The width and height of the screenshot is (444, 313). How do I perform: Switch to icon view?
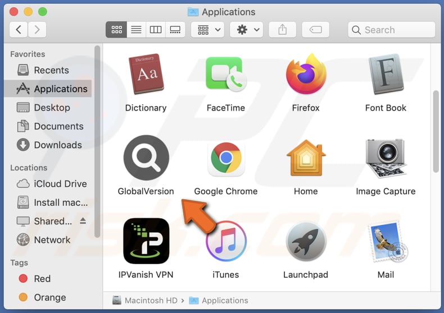pos(116,30)
